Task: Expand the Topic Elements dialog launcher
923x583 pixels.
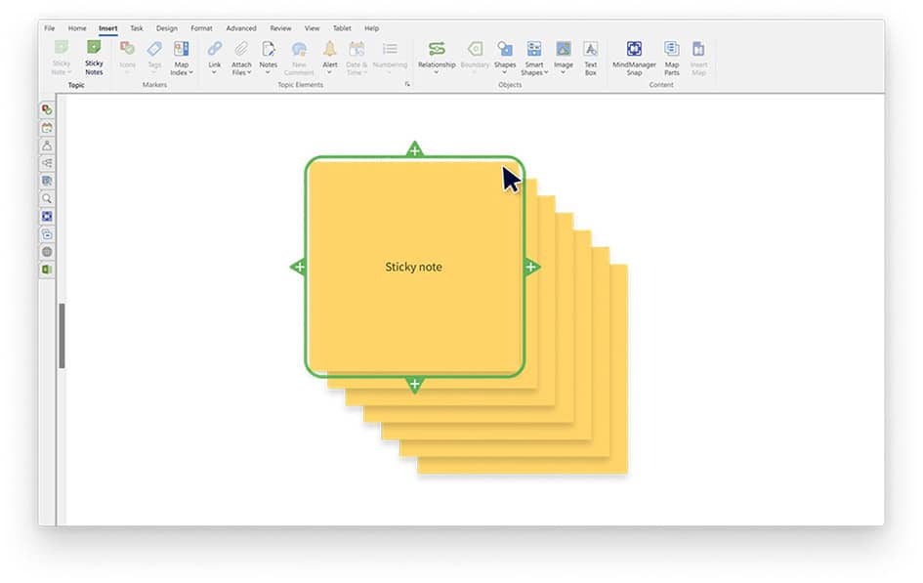Action: [x=407, y=85]
